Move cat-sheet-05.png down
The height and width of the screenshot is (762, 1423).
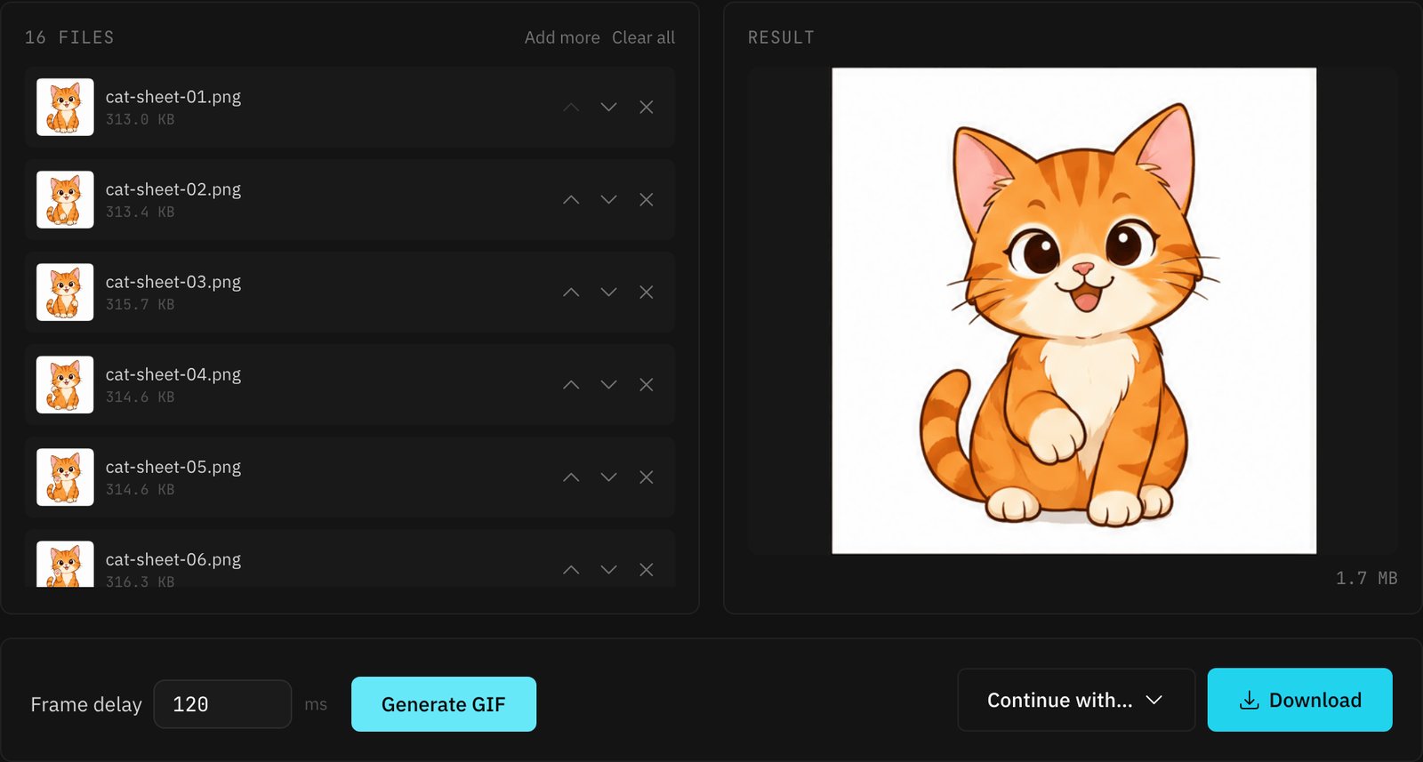[608, 477]
